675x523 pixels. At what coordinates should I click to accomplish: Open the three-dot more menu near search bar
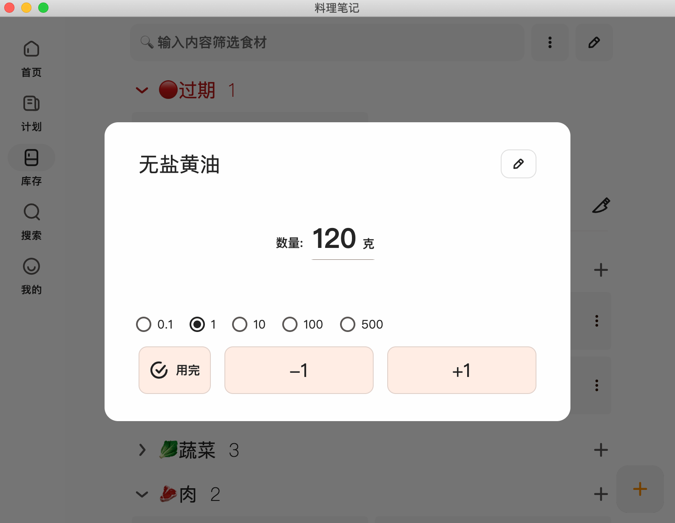pos(550,42)
